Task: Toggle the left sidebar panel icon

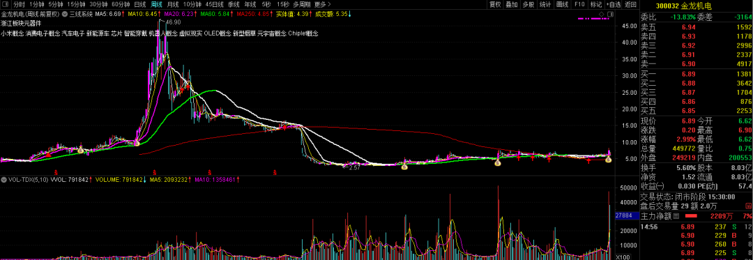Action: tap(6, 5)
